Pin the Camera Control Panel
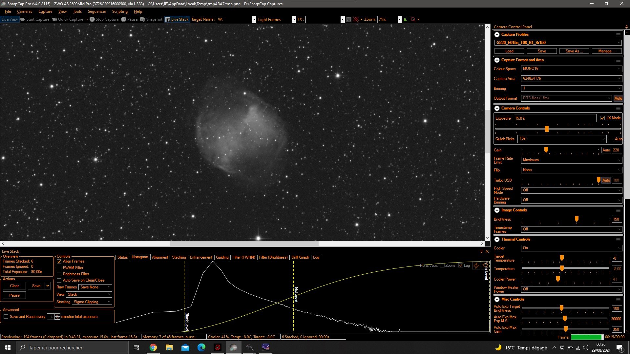 pyautogui.click(x=626, y=27)
